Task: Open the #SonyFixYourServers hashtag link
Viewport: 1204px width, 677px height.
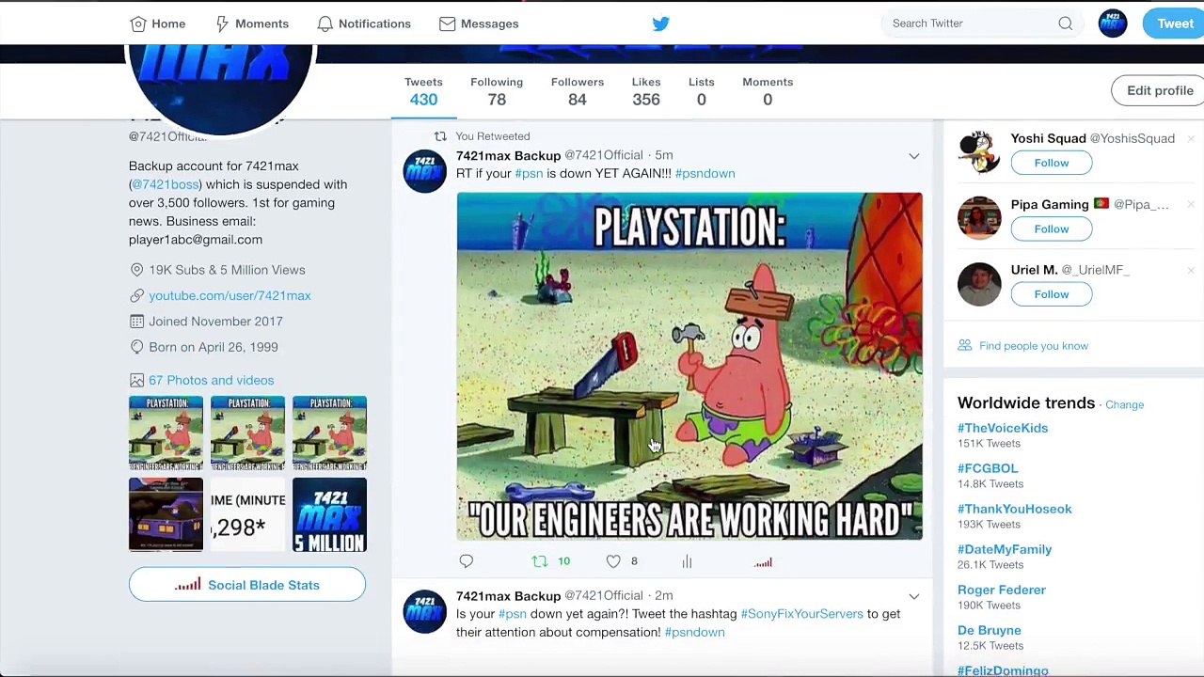Action: coord(801,614)
